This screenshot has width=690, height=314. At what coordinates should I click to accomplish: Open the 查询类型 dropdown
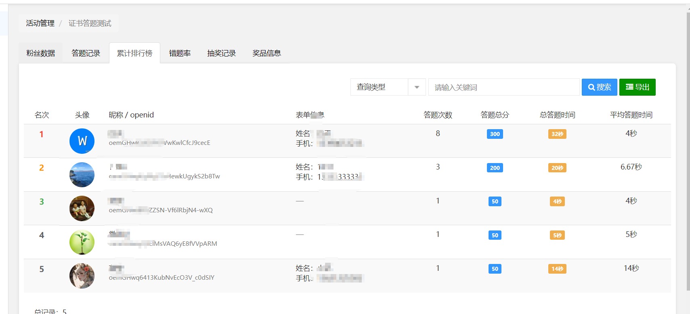(x=388, y=87)
